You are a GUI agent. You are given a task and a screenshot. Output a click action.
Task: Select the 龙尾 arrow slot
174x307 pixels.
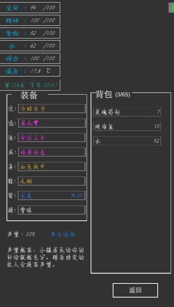pos(52,195)
